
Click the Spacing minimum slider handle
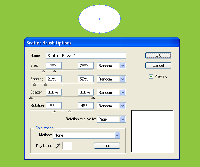pyautogui.click(x=34, y=85)
